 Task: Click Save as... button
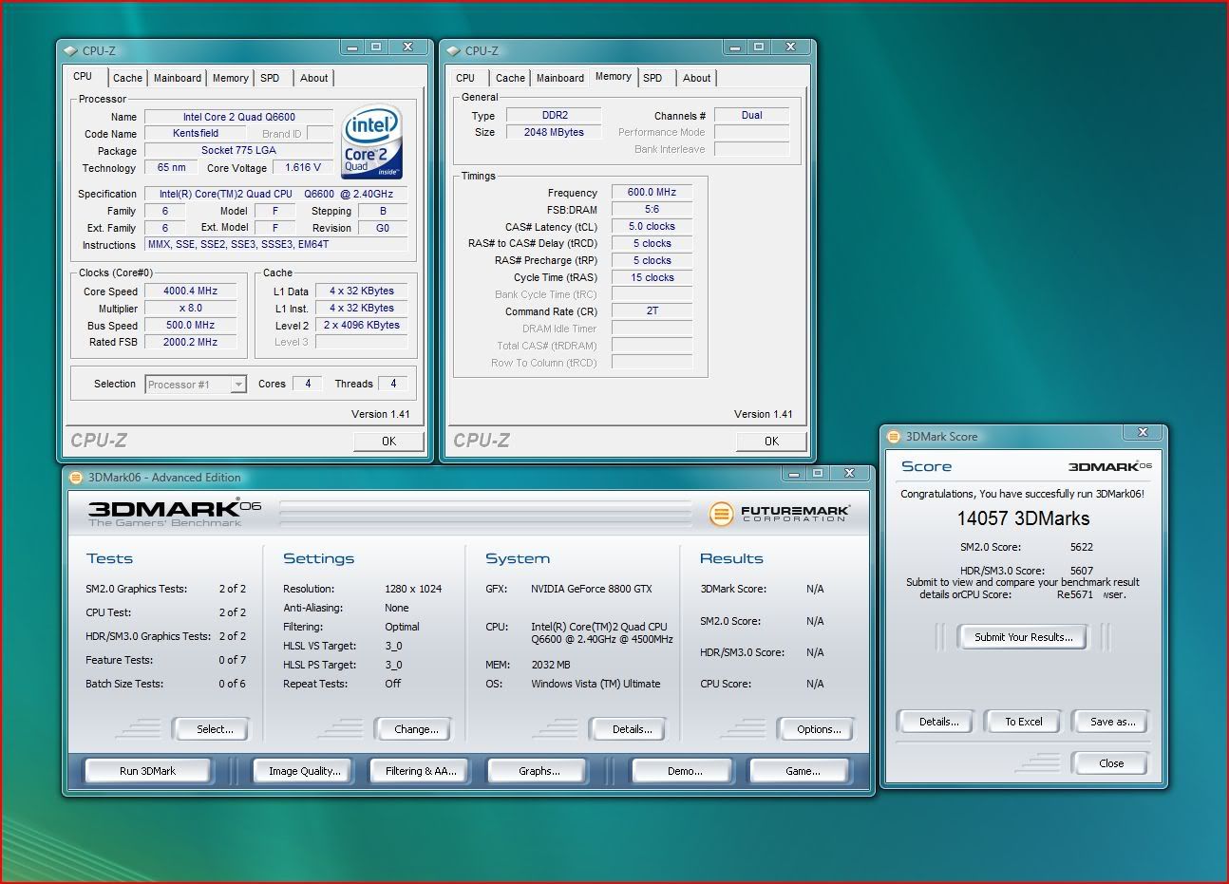pos(1112,722)
